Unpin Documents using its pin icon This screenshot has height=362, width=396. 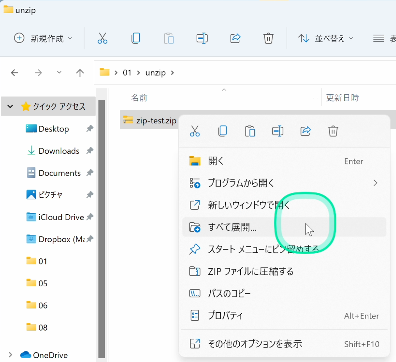click(x=90, y=173)
